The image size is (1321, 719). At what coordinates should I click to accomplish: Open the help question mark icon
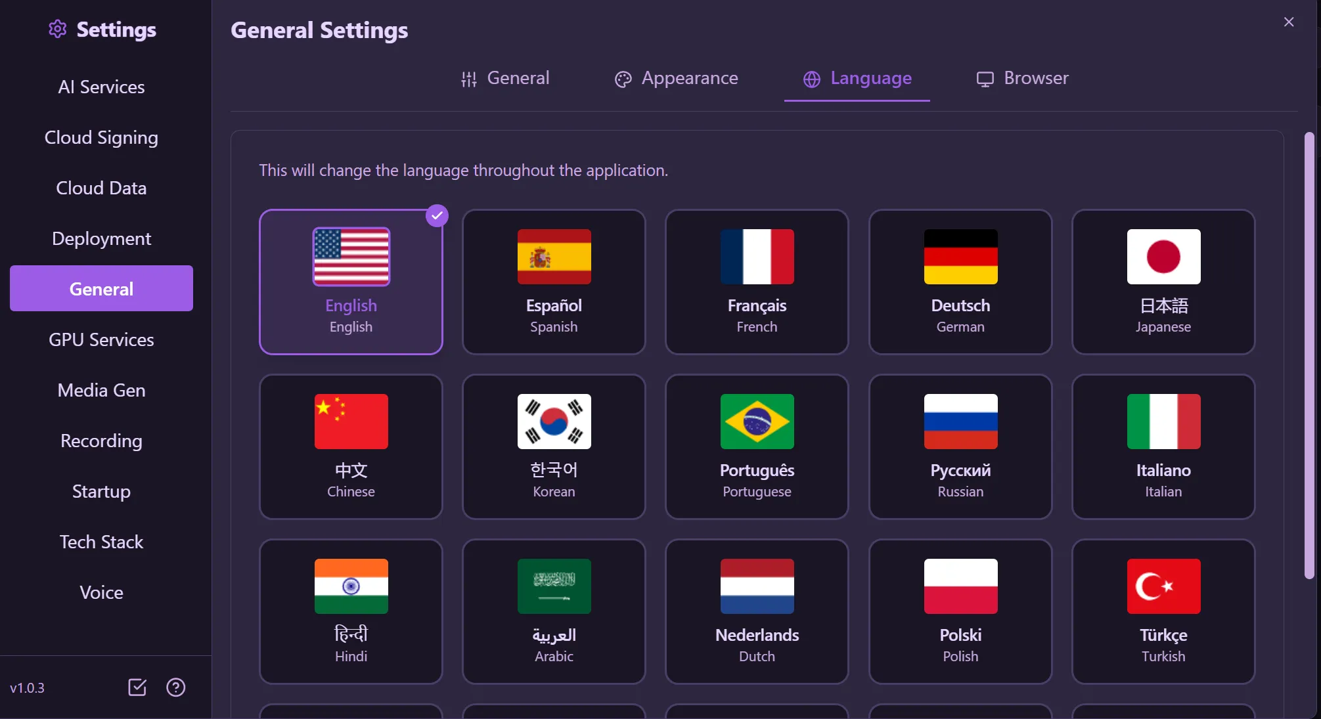tap(176, 687)
